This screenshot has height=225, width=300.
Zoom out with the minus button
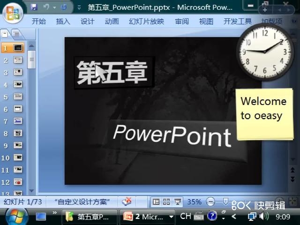pos(210,202)
